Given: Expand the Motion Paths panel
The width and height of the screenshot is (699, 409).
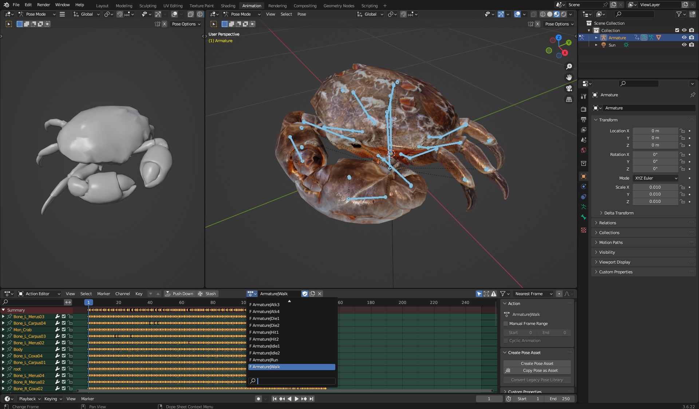Looking at the screenshot, I should point(611,242).
